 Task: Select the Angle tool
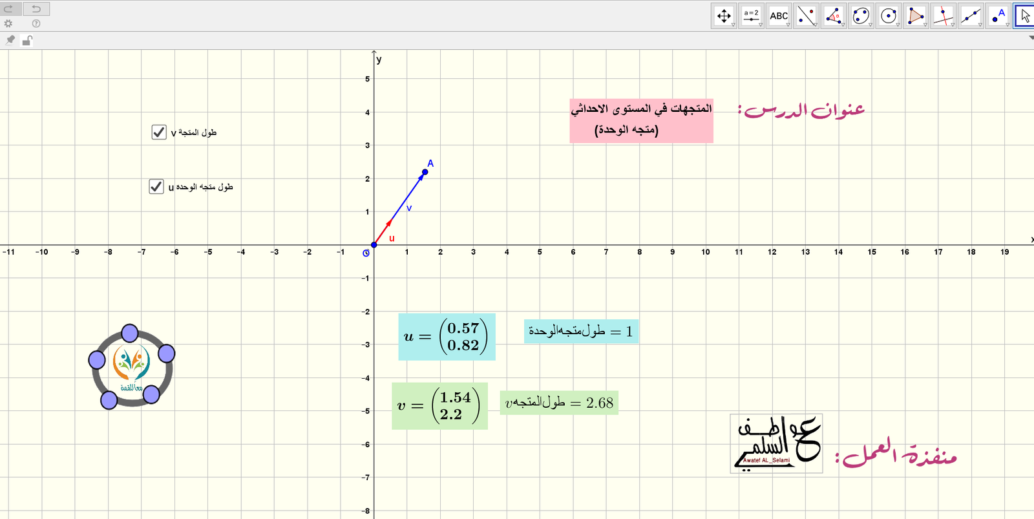click(833, 16)
